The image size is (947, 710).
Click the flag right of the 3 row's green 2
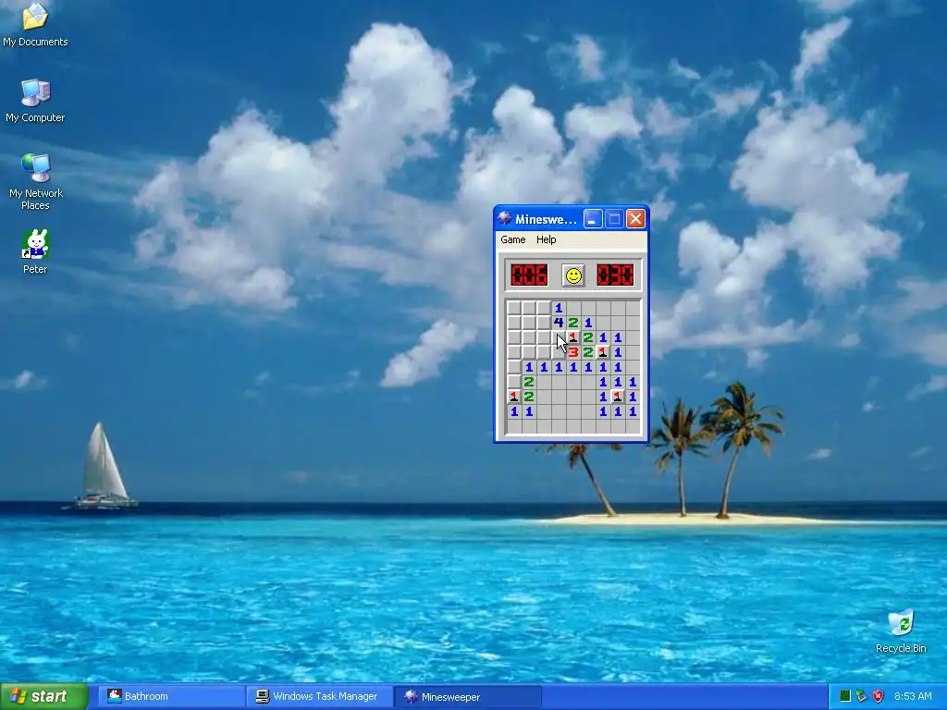coord(603,352)
